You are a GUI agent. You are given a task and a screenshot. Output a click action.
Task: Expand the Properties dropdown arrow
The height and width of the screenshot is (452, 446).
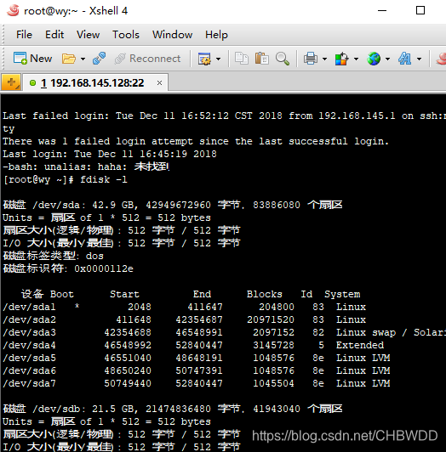tap(219, 59)
